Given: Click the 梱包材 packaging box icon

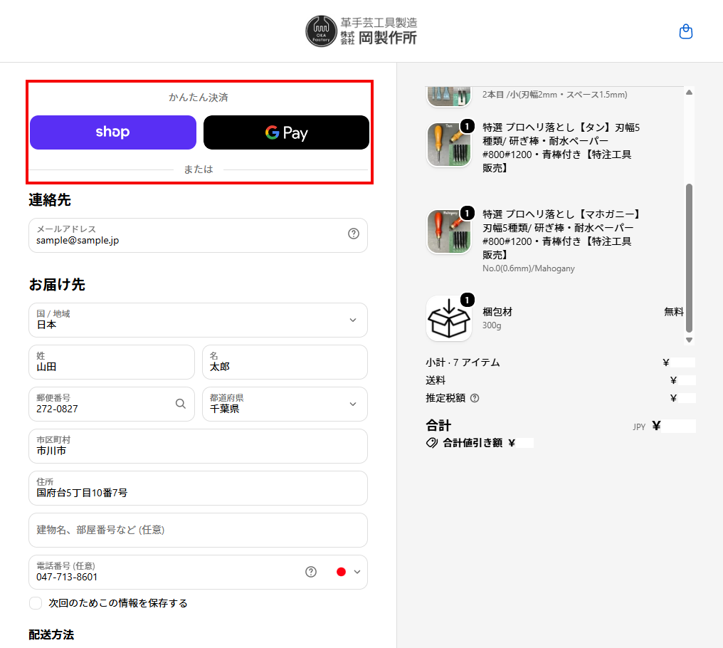Looking at the screenshot, I should coord(449,318).
